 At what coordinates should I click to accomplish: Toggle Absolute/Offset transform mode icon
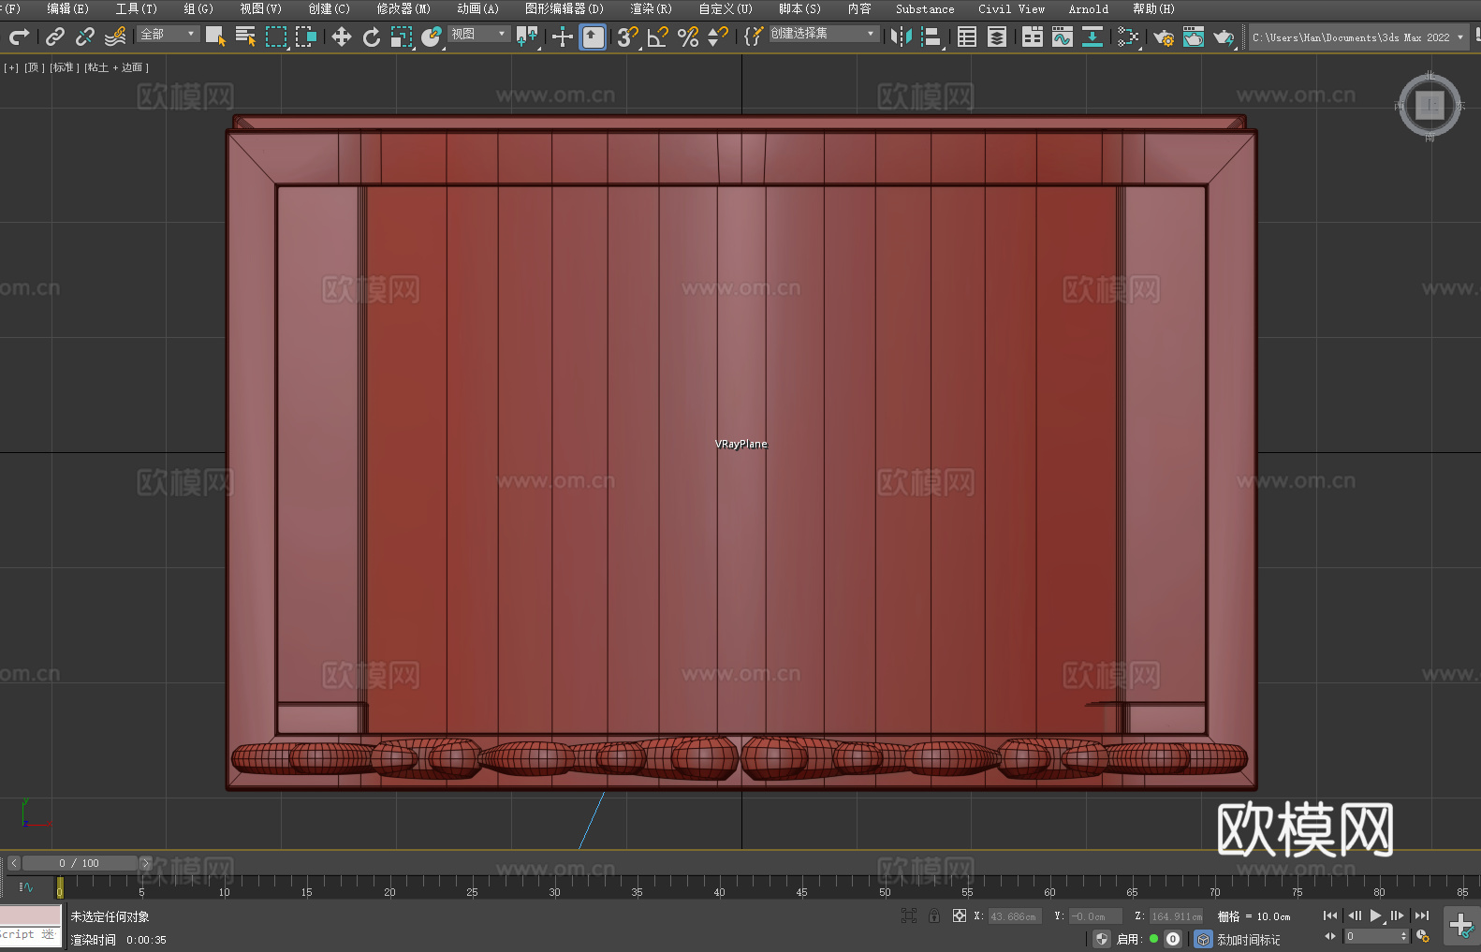959,915
